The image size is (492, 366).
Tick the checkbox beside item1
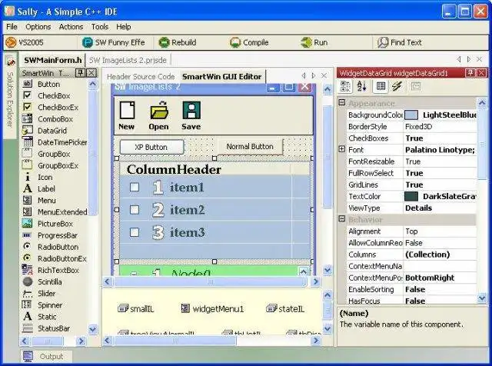pos(135,187)
